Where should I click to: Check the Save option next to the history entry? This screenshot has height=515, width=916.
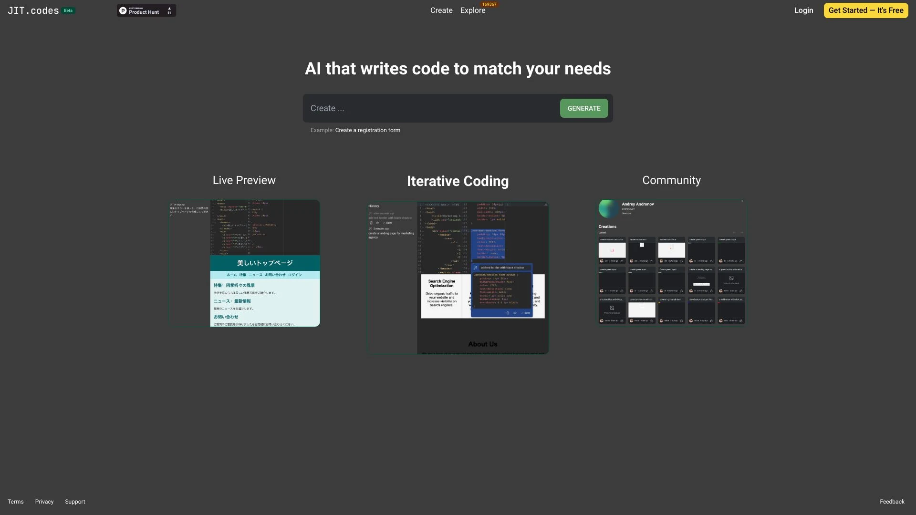coord(388,223)
